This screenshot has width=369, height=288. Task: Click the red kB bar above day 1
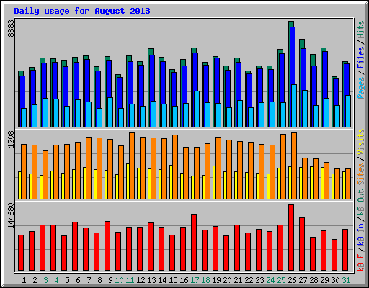[x=21, y=253]
